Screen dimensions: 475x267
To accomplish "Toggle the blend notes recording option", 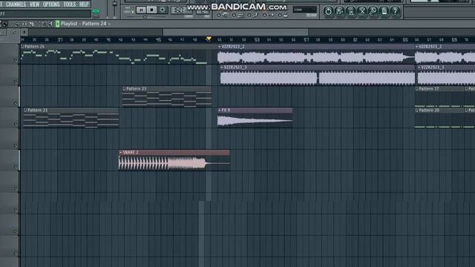I will coord(249,15).
